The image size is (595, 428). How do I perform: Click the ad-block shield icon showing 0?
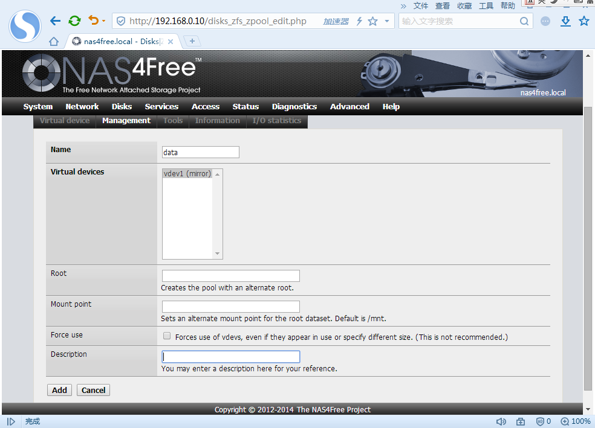[x=544, y=421]
